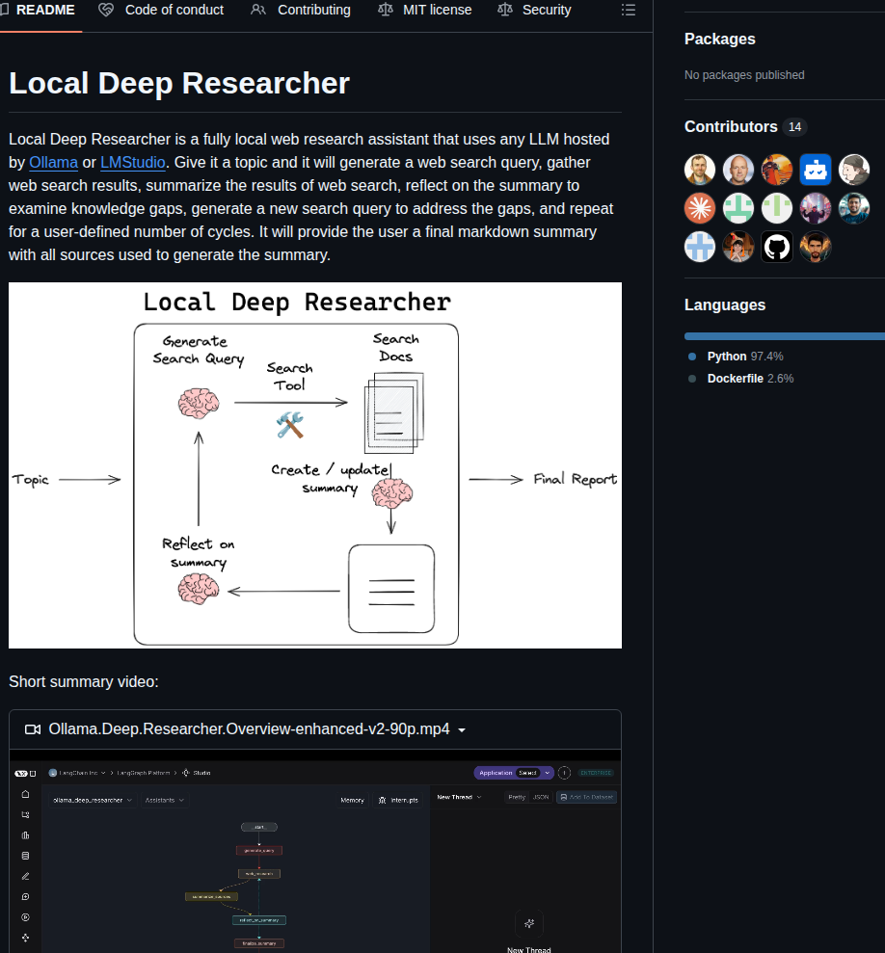Expand Assistants dropdown in video preview
The image size is (885, 953).
164,800
